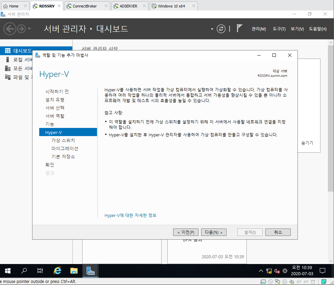Open Hyper-V에 대한 자세한 정보 link
Screen dimensions: 334x285
click(x=130, y=215)
